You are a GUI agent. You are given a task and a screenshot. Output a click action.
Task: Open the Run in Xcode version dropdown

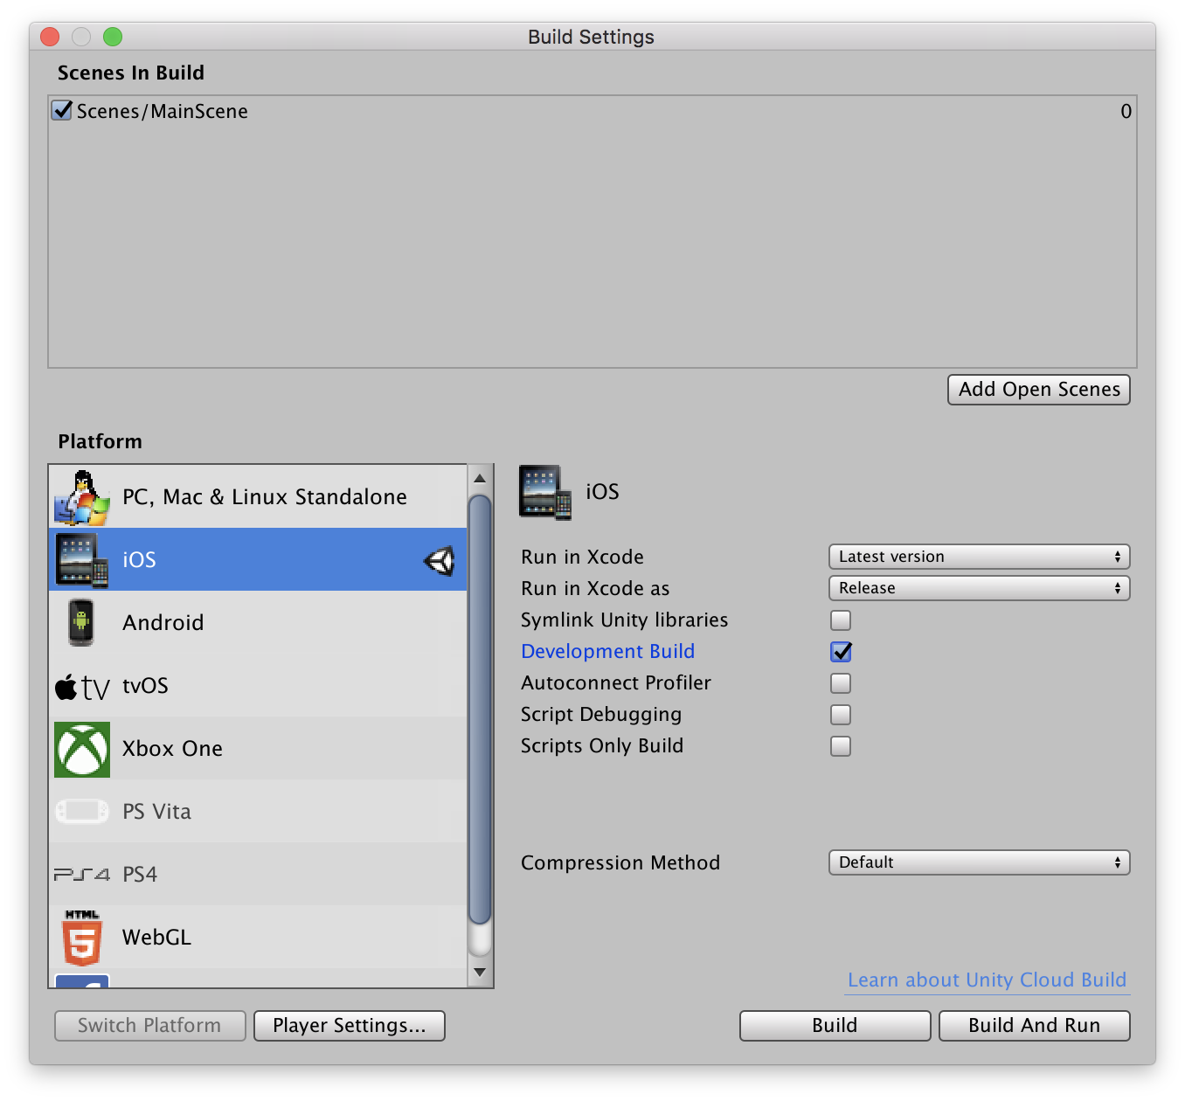978,557
